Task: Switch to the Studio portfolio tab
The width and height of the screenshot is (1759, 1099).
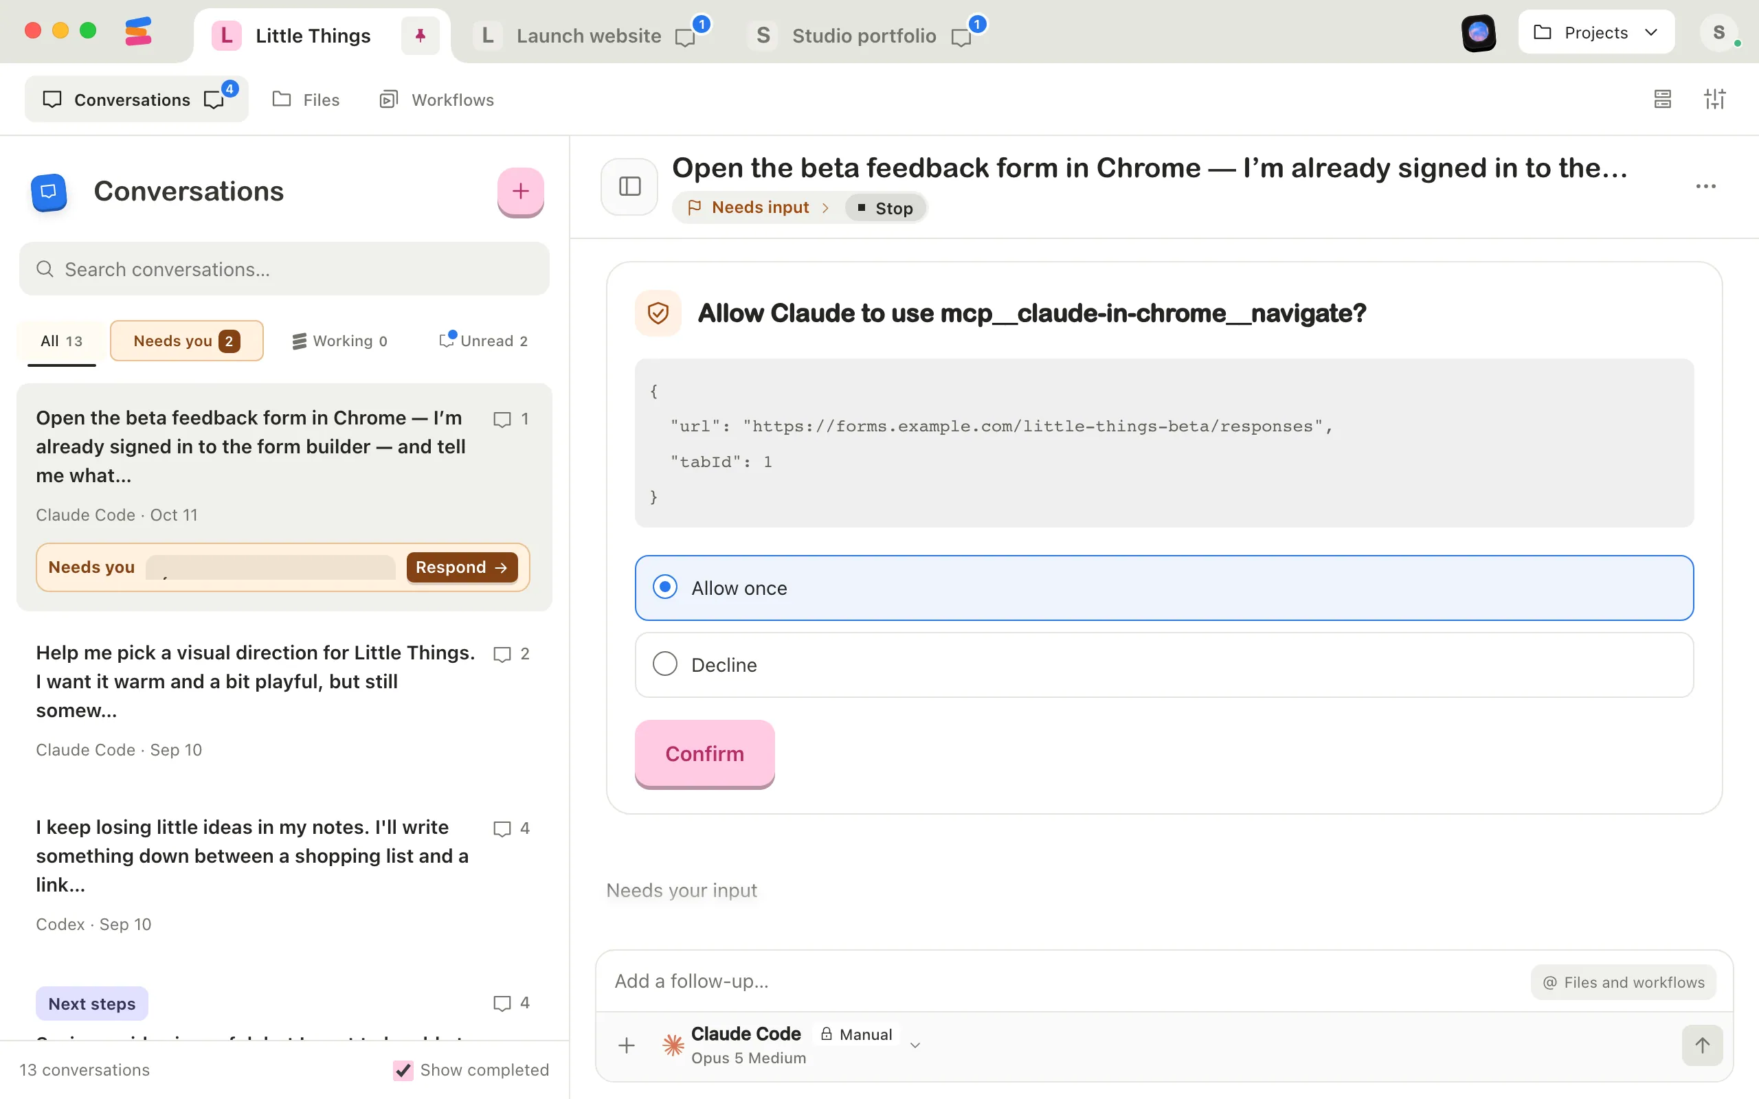Action: pyautogui.click(x=864, y=36)
